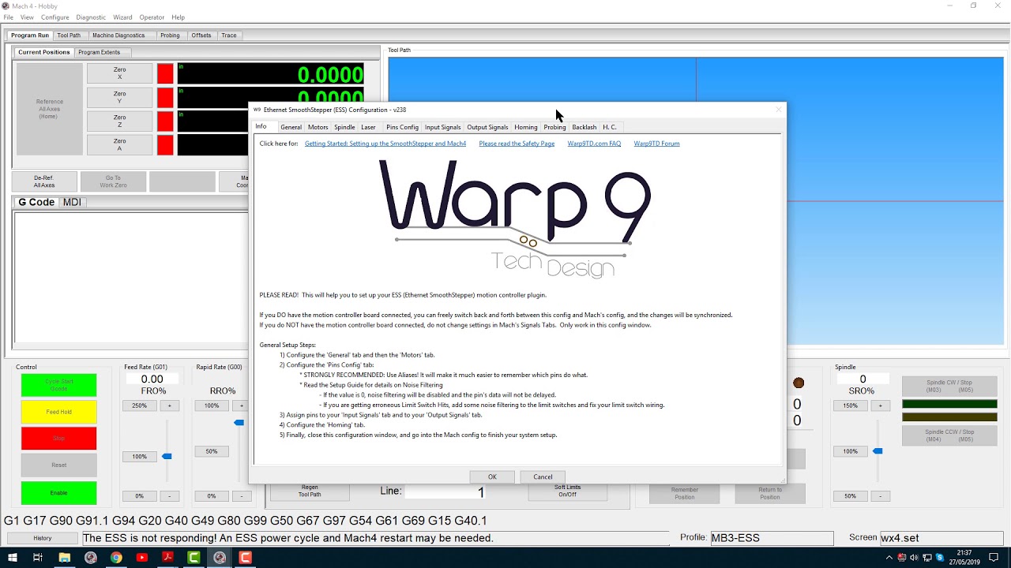Adjust the Spindle override slider
This screenshot has height=568, width=1011.
point(878,450)
